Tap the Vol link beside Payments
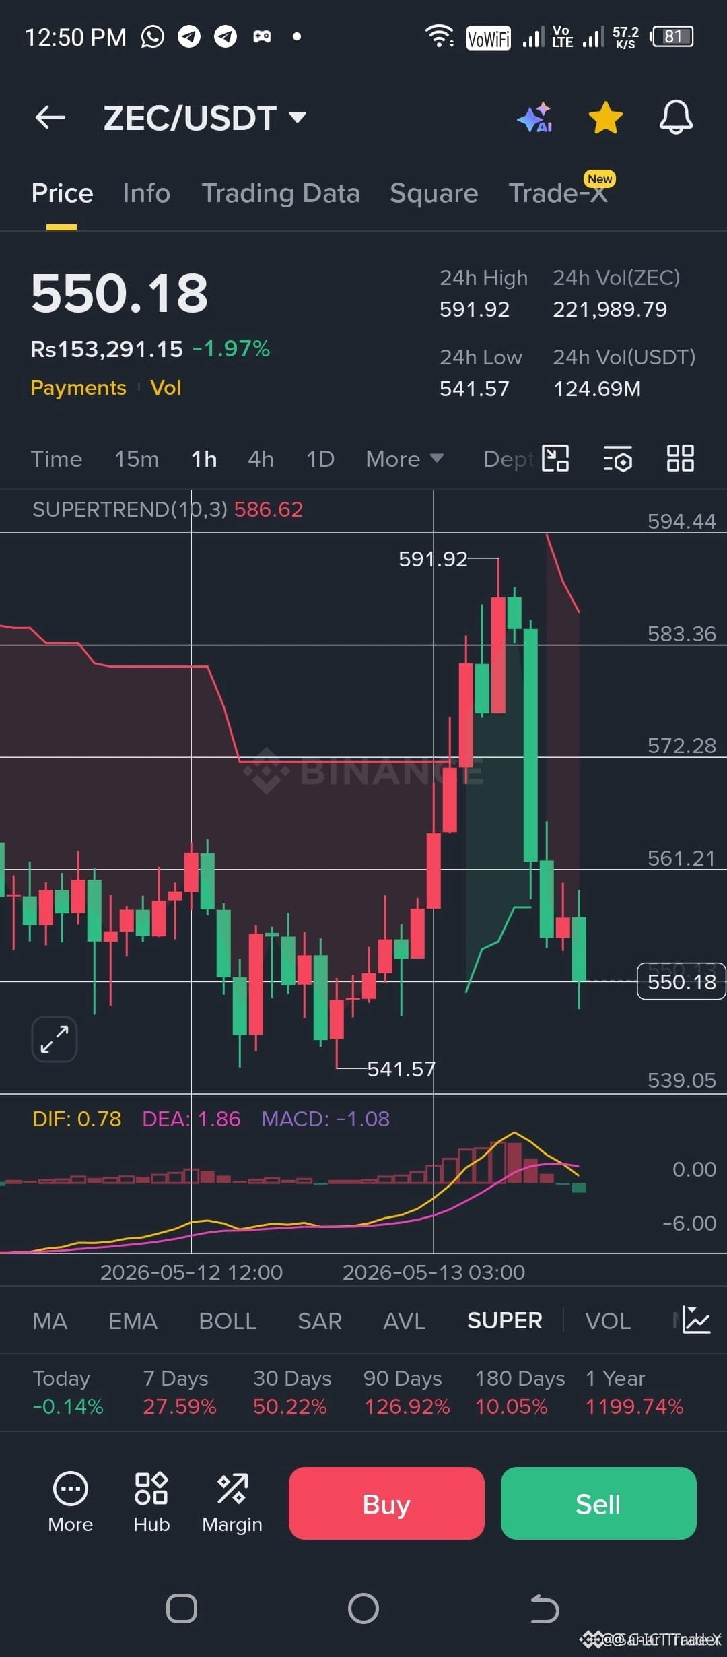Image resolution: width=727 pixels, height=1657 pixels. 166,388
